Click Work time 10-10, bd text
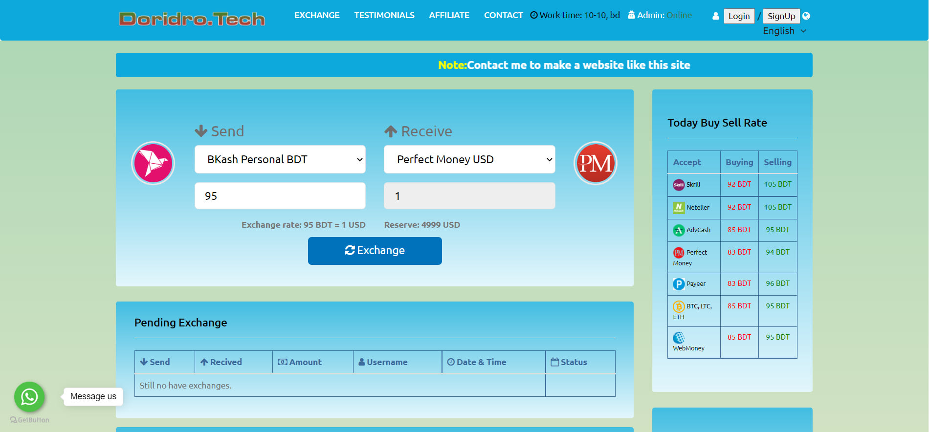Viewport: 929px width, 432px height. click(579, 15)
